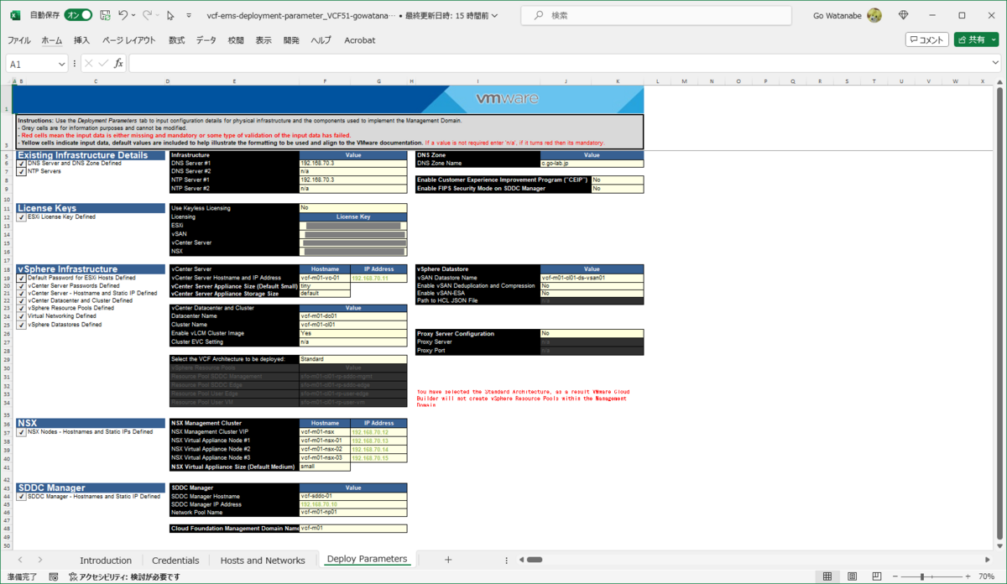Click the formula bar cancel X icon
The height and width of the screenshot is (584, 1007).
pyautogui.click(x=88, y=64)
